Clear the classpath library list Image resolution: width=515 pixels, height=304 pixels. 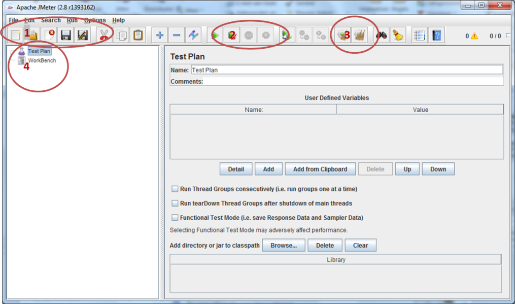[x=361, y=245]
